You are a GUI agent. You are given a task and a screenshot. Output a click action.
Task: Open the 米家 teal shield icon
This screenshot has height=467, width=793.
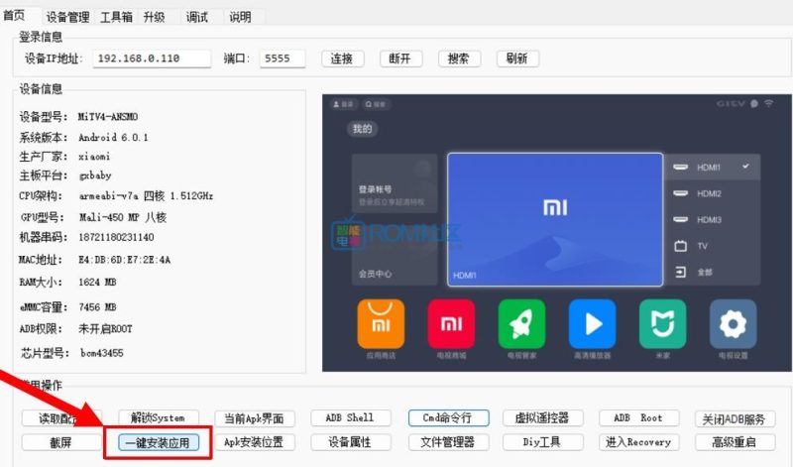coord(662,324)
